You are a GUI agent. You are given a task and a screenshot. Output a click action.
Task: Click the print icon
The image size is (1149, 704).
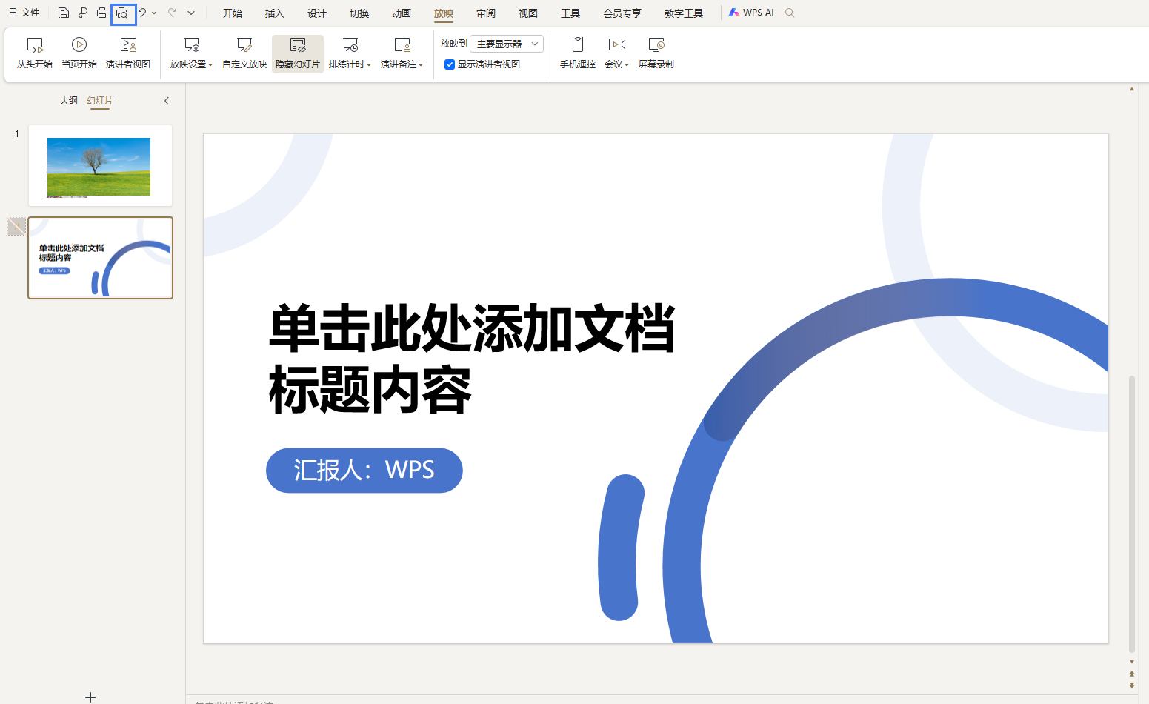pyautogui.click(x=102, y=13)
